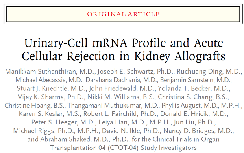Click author name Manikkam Suthanthiran
The height and width of the screenshot is (153, 244).
(x=41, y=72)
